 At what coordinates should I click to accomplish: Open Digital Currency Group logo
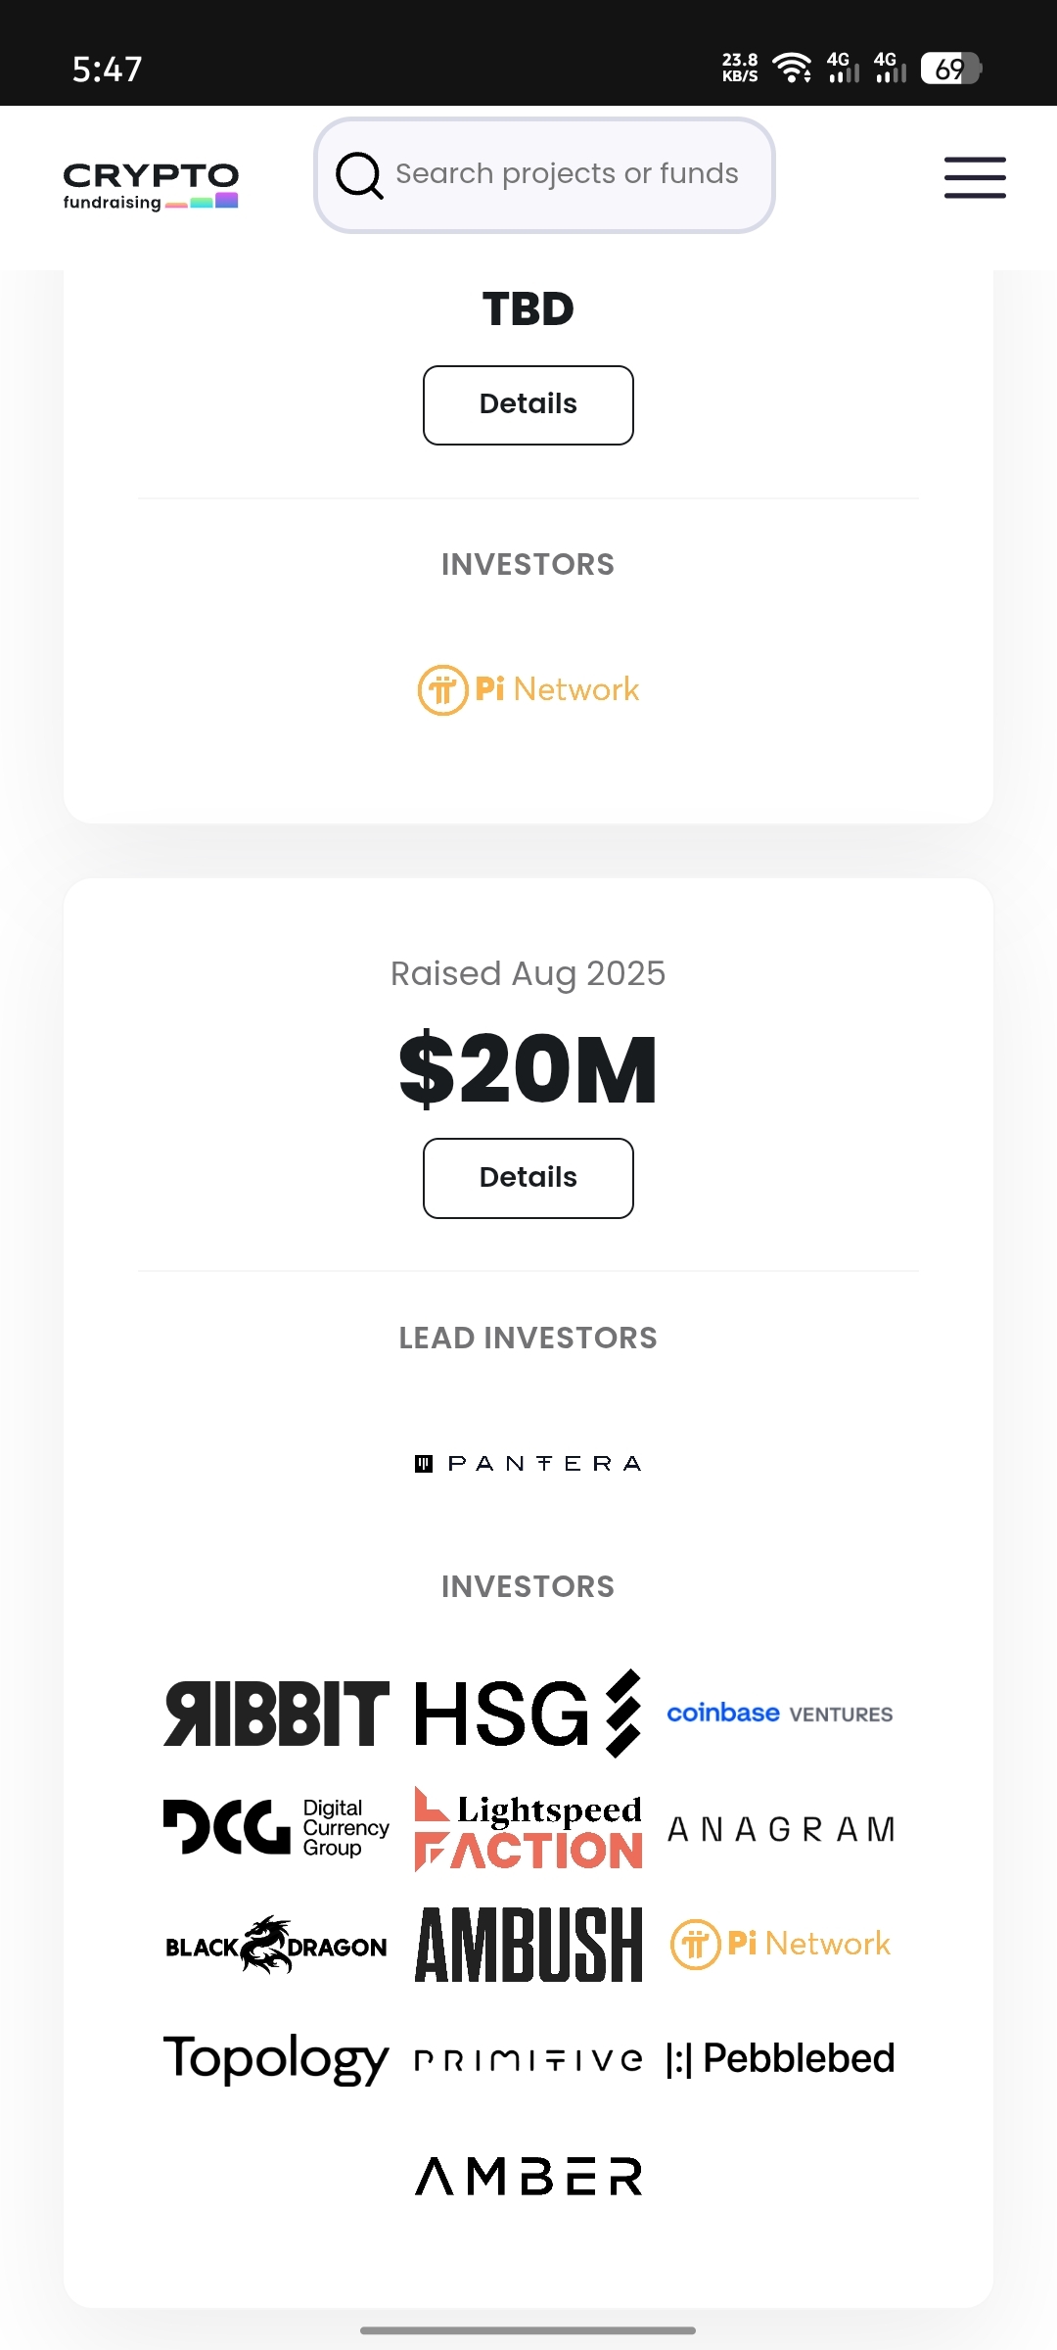[276, 1828]
